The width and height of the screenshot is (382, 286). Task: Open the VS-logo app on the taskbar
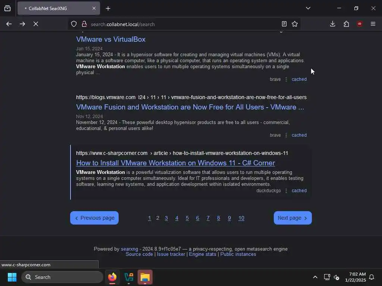click(x=129, y=277)
